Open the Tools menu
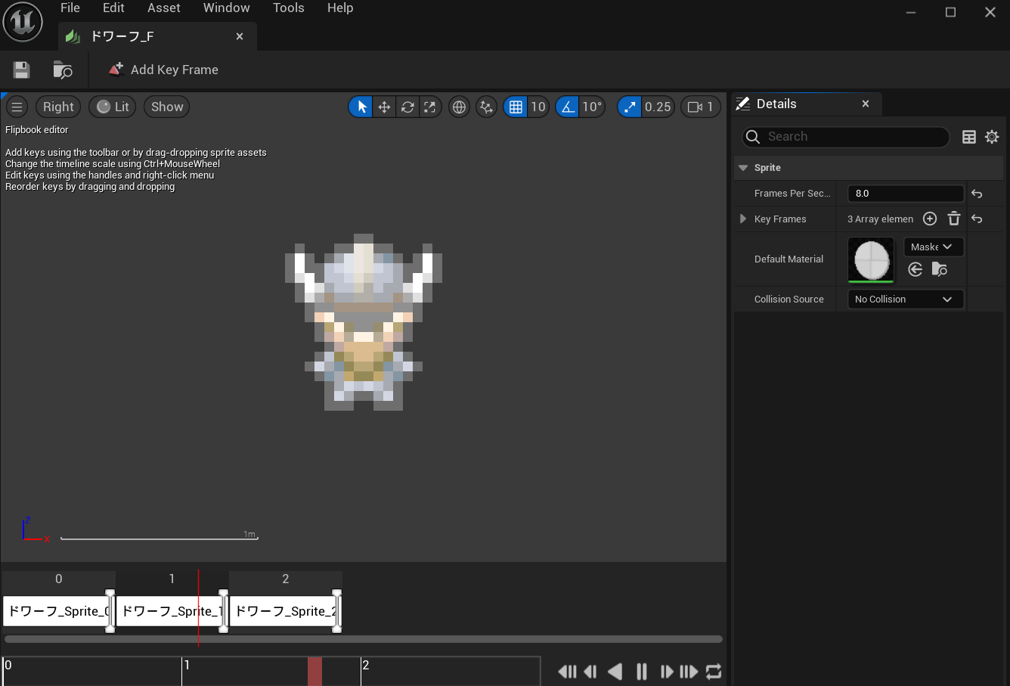The width and height of the screenshot is (1010, 686). (x=288, y=8)
